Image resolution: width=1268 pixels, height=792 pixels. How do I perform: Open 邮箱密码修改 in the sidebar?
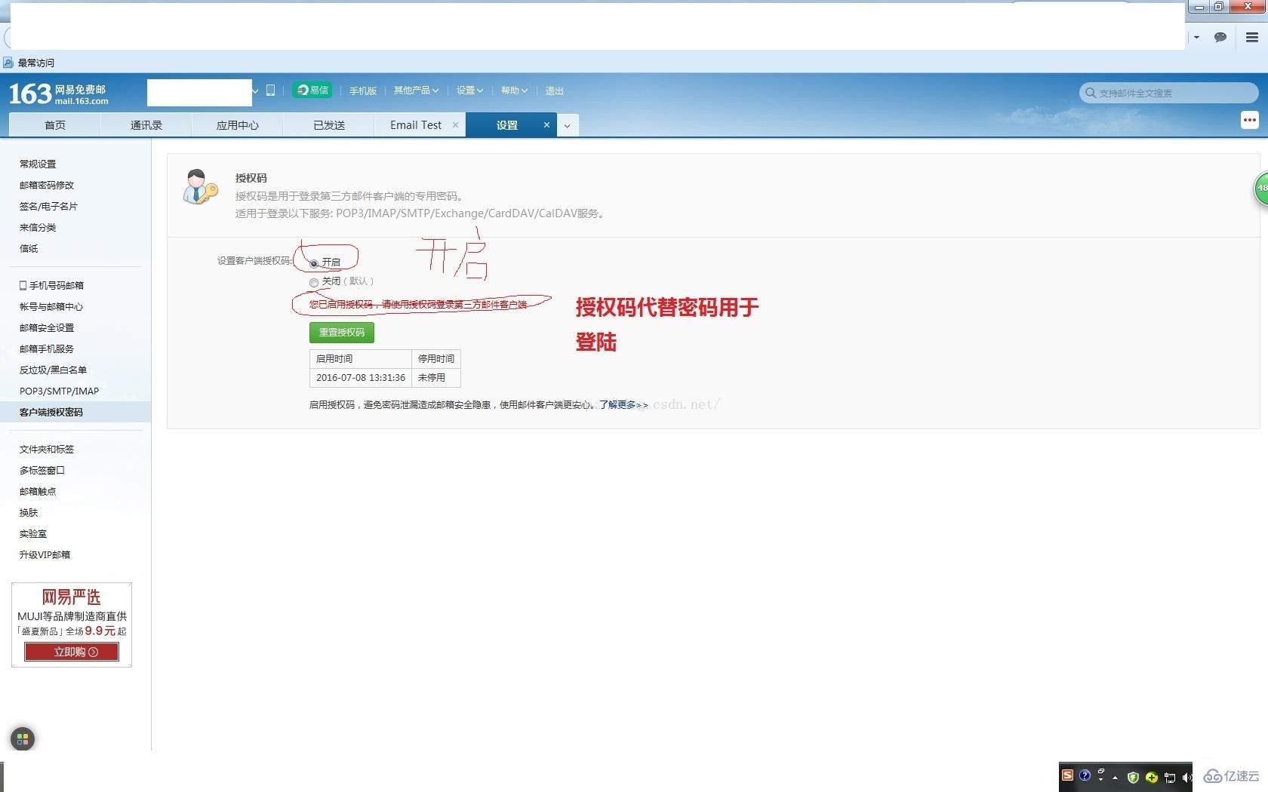(x=47, y=185)
